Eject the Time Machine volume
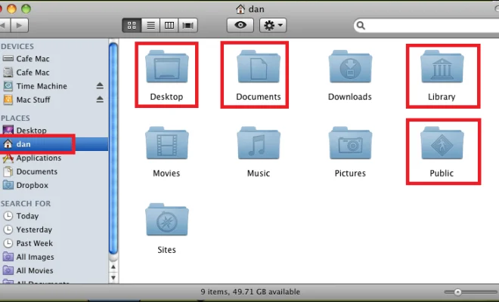Screen dimensions: 499x302 coord(100,86)
